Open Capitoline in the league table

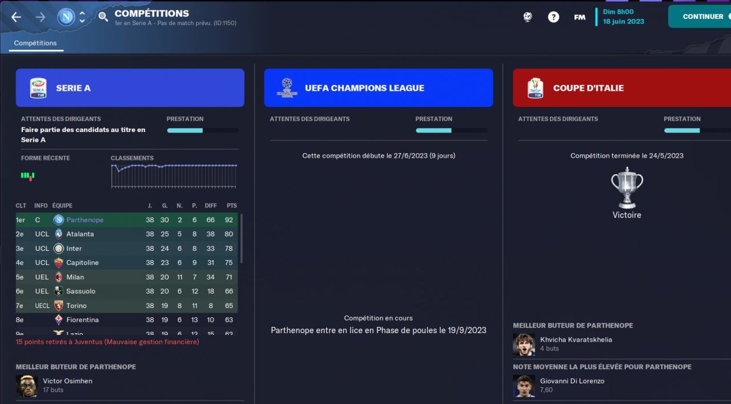(x=82, y=263)
